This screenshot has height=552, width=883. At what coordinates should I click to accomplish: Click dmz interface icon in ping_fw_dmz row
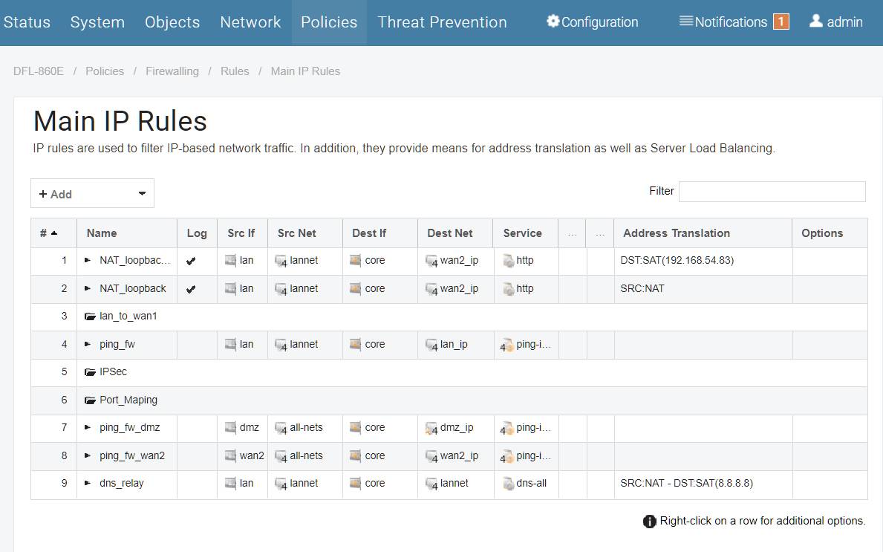pos(230,427)
